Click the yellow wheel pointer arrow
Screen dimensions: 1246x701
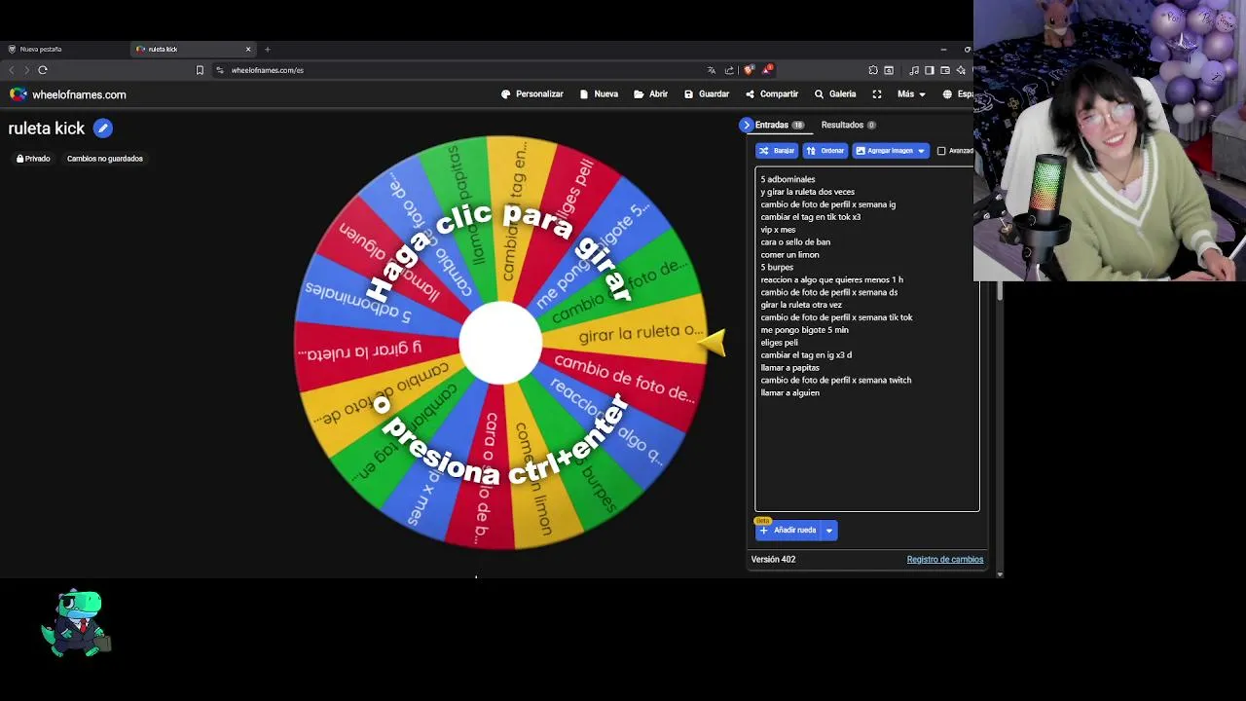(x=713, y=343)
